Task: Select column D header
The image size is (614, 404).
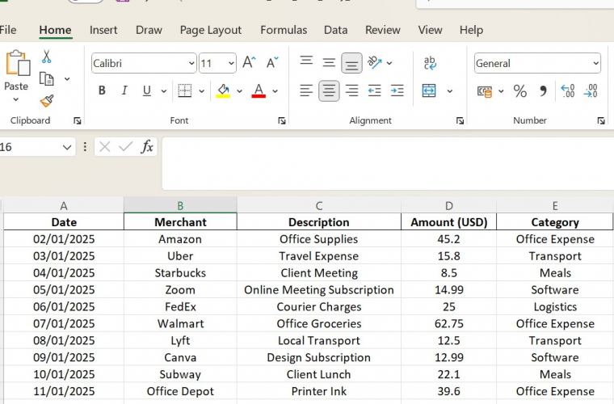Action: 448,205
